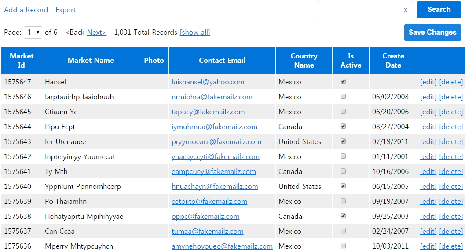Uncheck Is Active for Hehatyaprtu Mpihihyyae
Screen dimensions: 465x250
[343, 216]
